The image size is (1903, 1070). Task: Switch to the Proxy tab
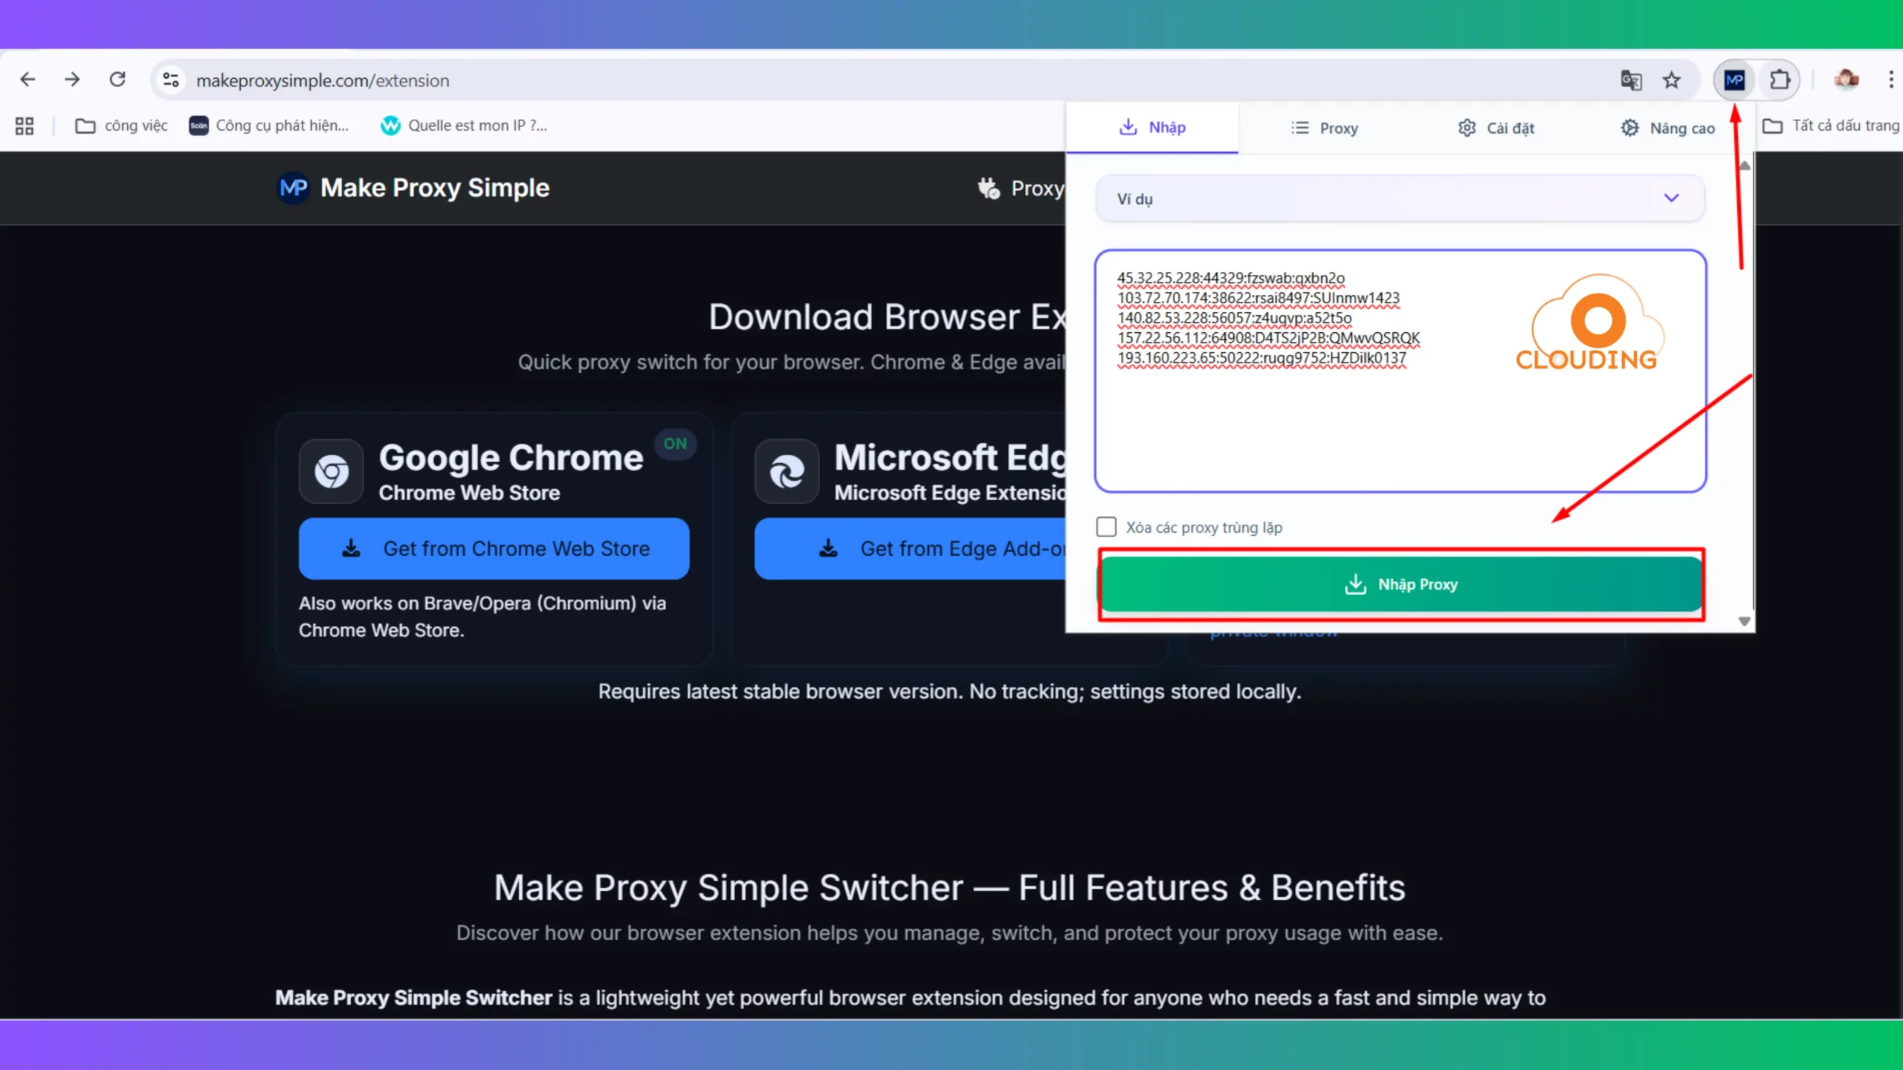point(1325,127)
